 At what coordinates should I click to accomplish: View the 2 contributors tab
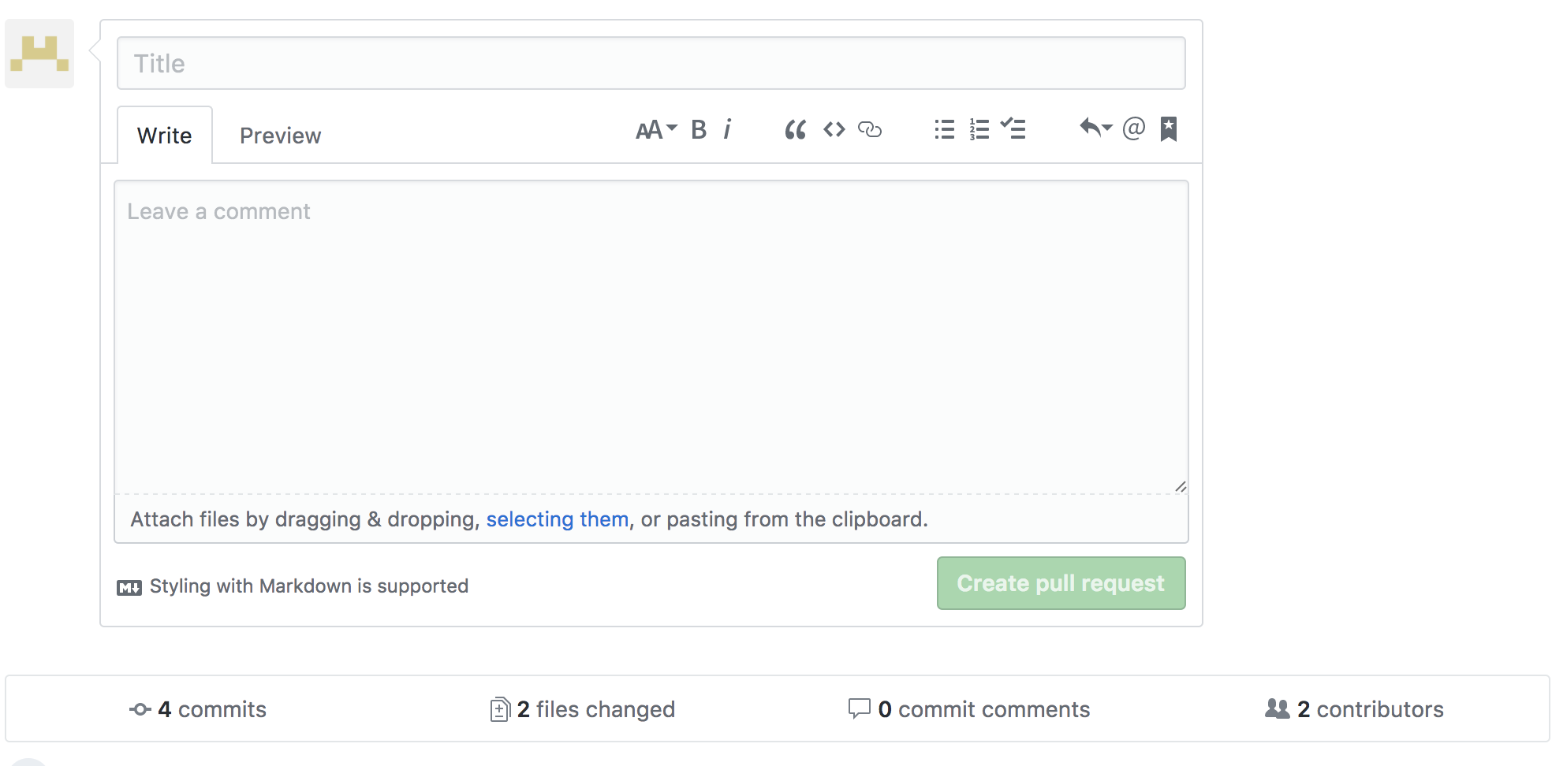pos(1354,709)
